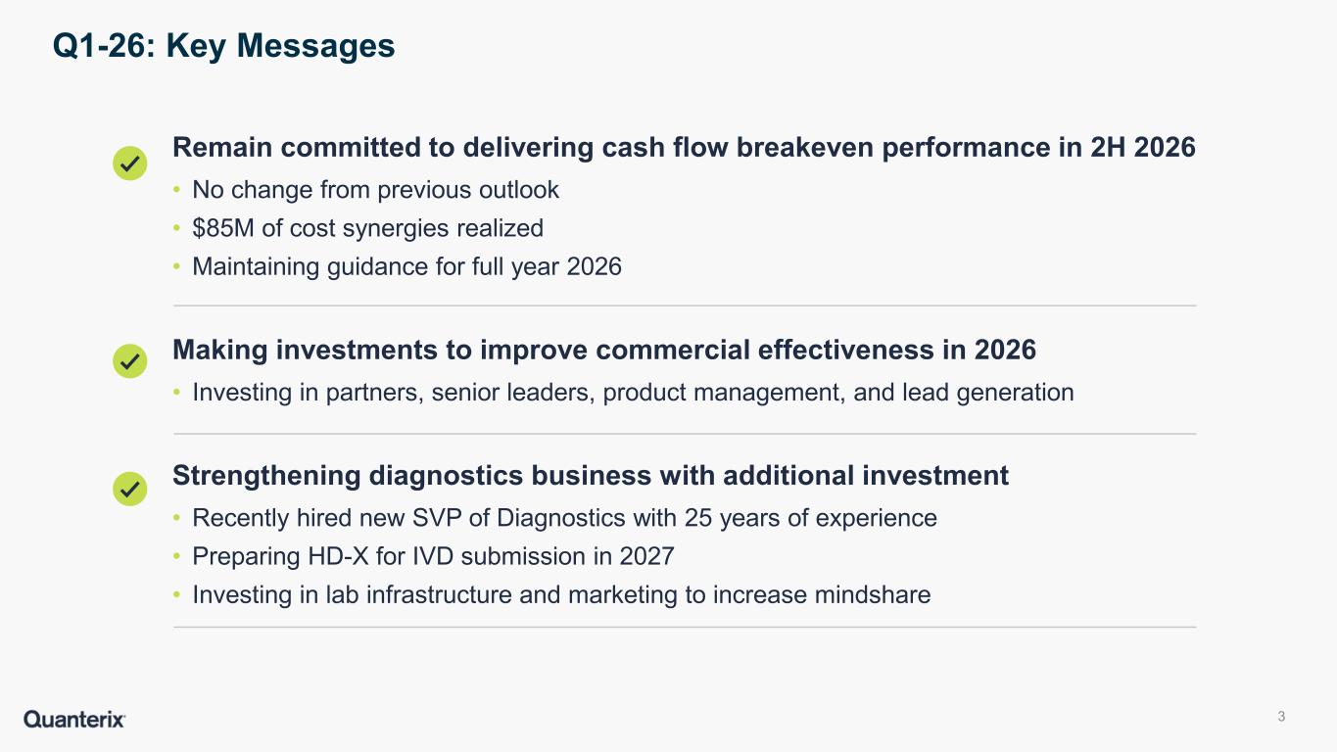Click the Strengthening diagnostics business heading
1337x752 pixels.
(x=591, y=476)
